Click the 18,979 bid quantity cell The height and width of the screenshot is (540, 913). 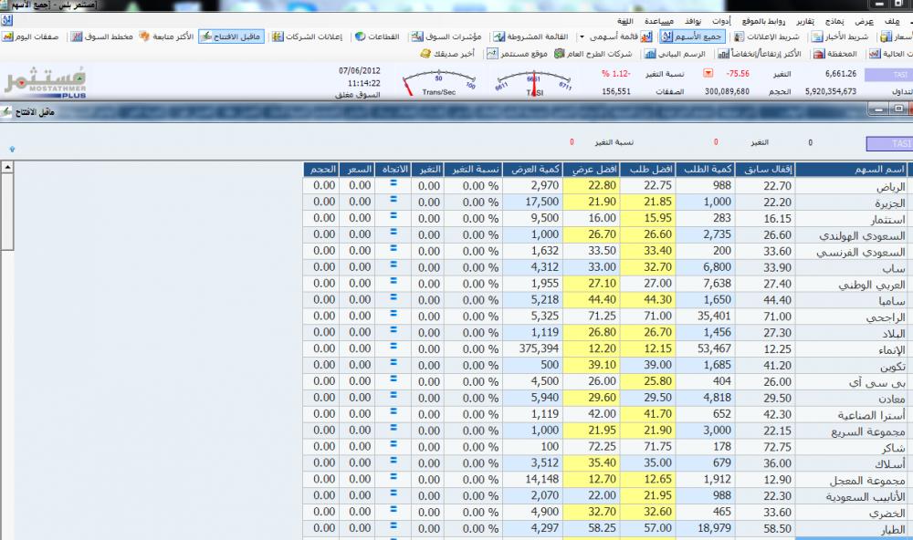click(707, 528)
